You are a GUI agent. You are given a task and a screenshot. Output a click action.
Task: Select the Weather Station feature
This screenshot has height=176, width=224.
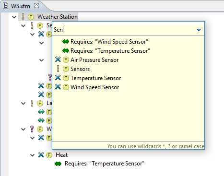(x=58, y=17)
